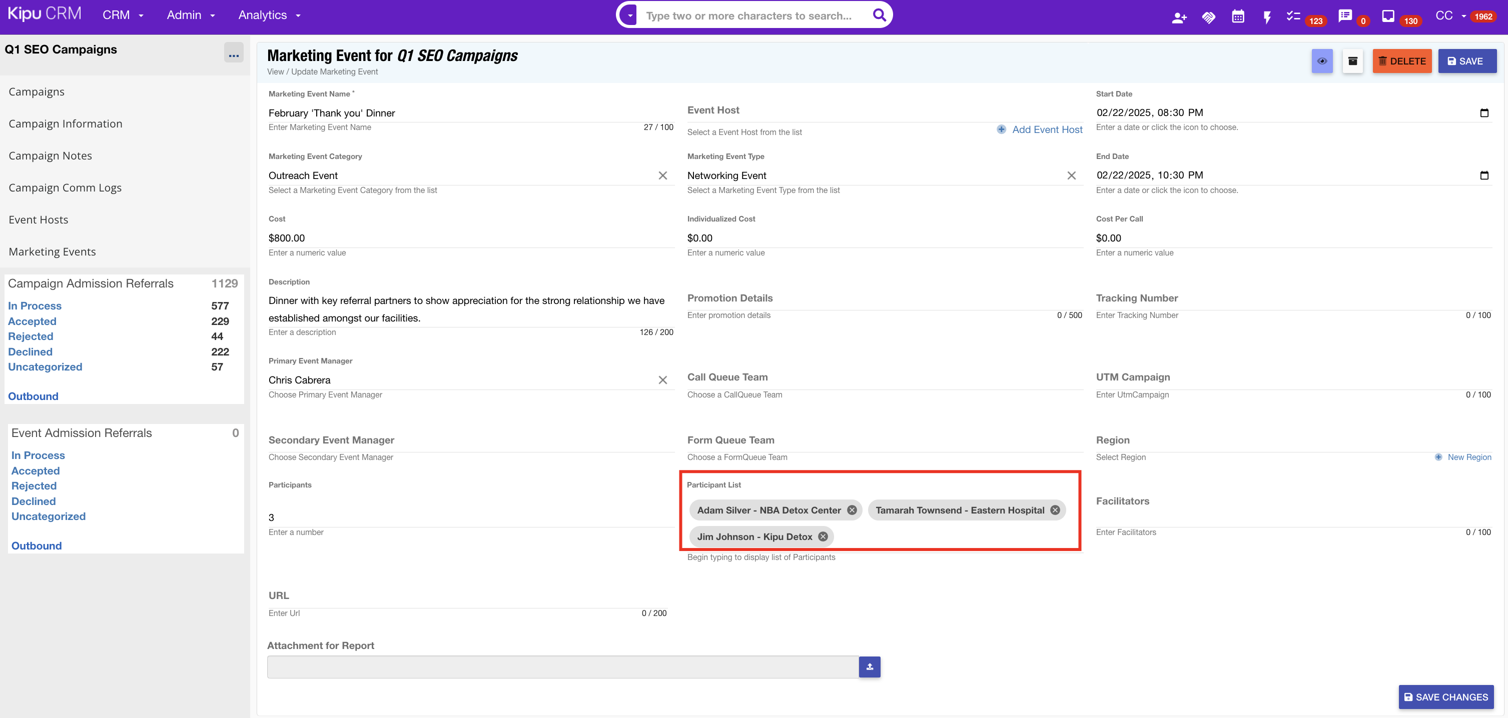Click the search magnifier icon
This screenshot has width=1508, height=718.
[879, 14]
